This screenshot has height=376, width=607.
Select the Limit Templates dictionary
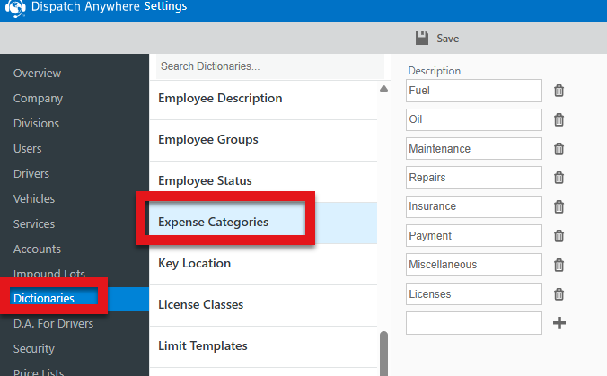click(x=263, y=346)
